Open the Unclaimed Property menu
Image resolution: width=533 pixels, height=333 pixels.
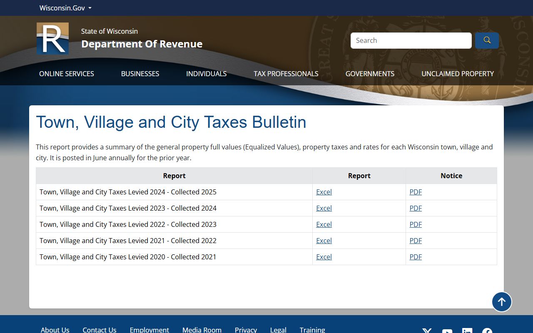[458, 74]
